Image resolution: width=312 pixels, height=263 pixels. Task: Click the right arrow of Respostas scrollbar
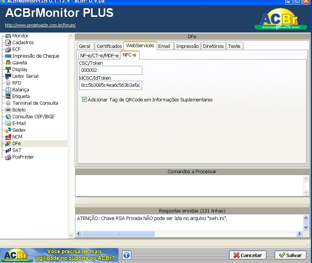pos(299,233)
